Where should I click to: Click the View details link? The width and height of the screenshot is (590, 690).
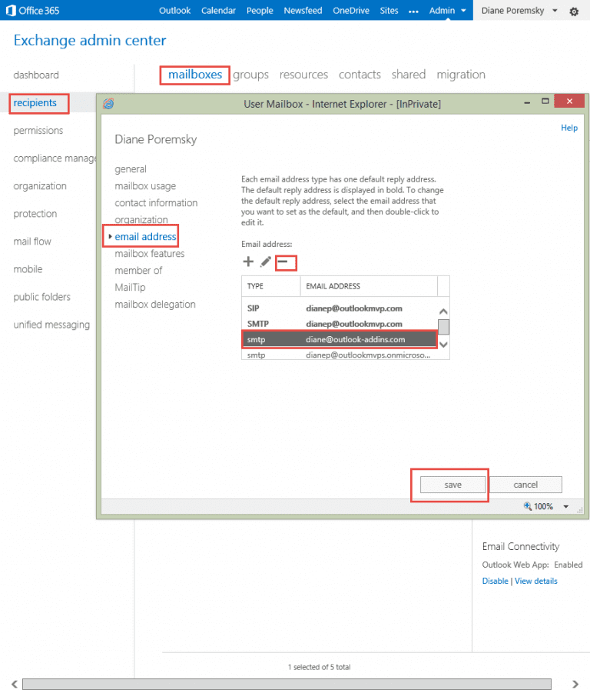click(536, 582)
